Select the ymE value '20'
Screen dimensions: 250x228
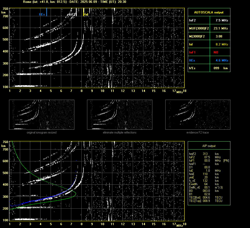(x=206, y=177)
